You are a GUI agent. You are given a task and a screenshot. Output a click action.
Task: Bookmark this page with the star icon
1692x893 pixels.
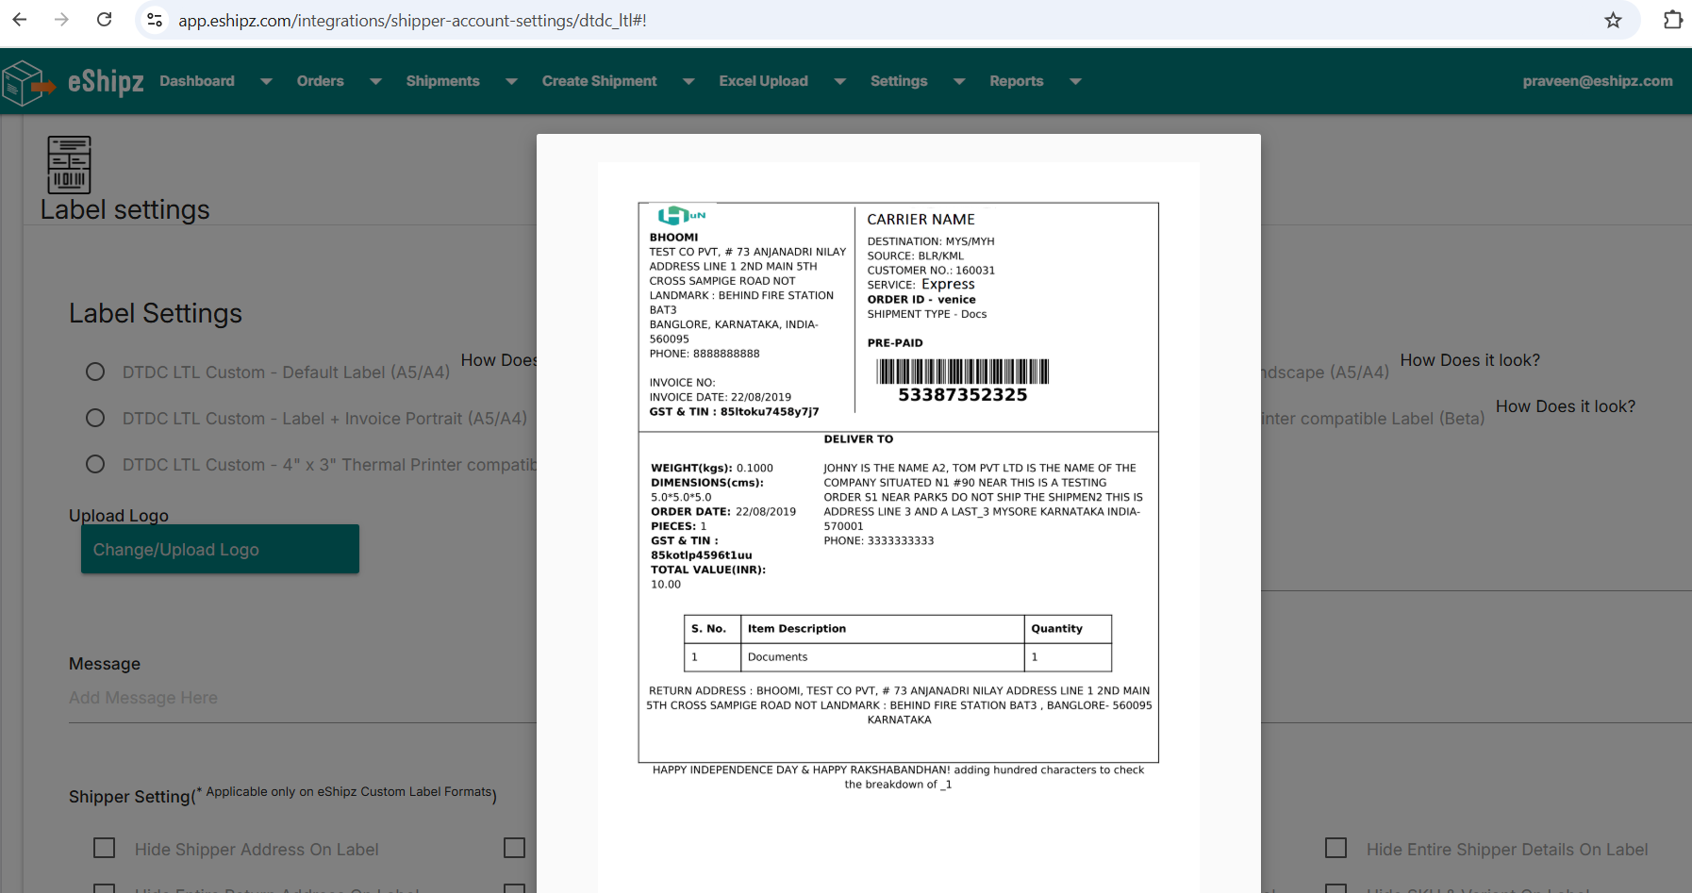click(1613, 20)
